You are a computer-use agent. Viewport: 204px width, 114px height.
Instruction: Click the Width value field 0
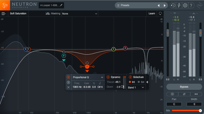tap(194, 104)
